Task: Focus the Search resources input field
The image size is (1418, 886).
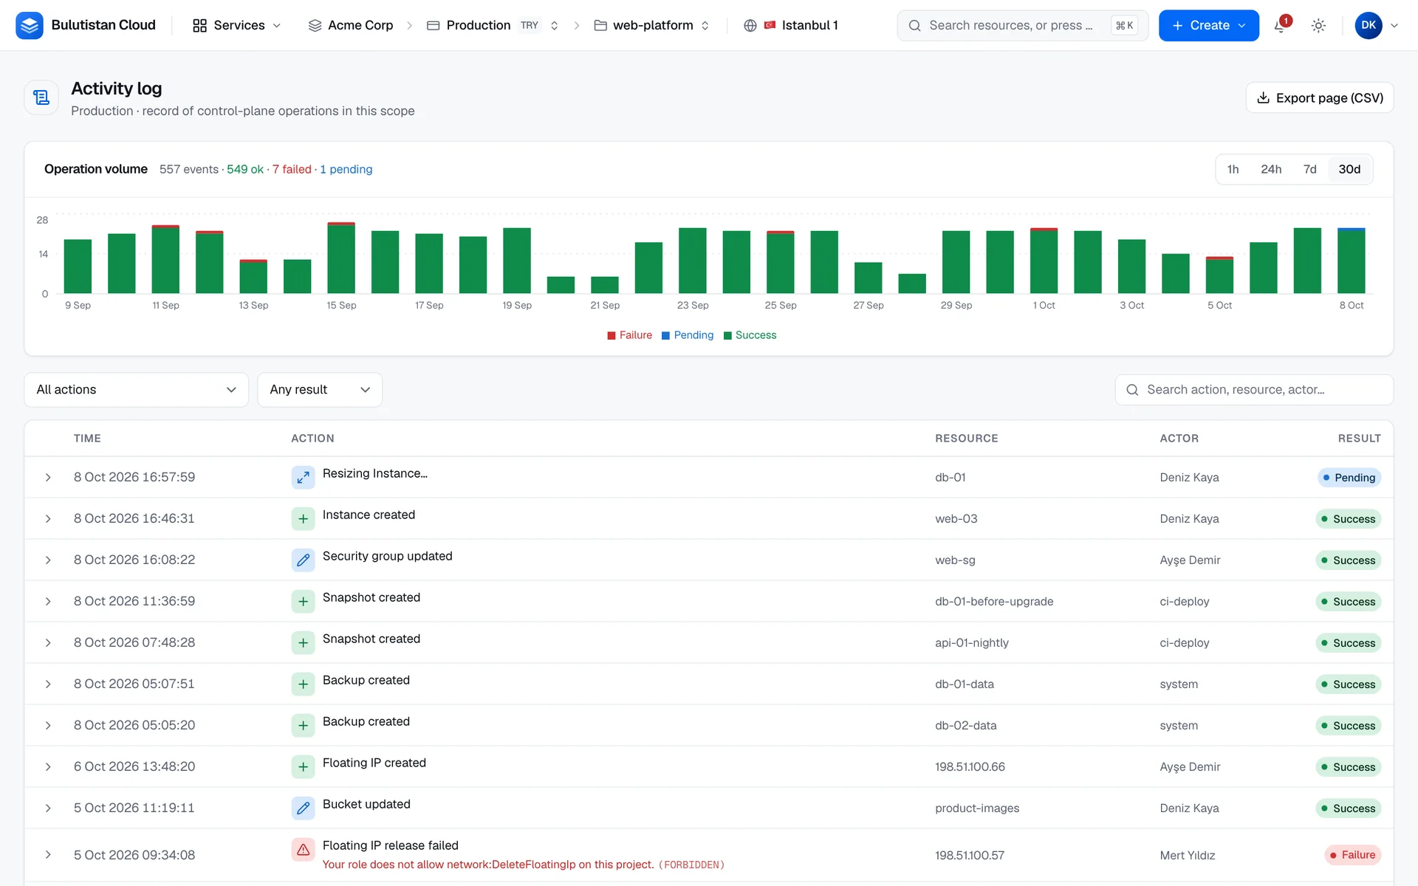Action: [x=1022, y=25]
